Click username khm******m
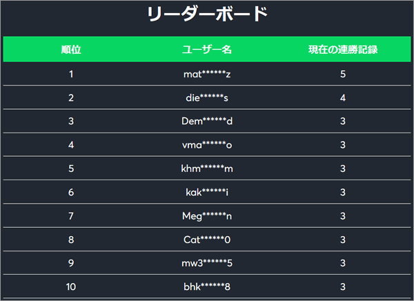The width and height of the screenshot is (414, 301). point(207,168)
